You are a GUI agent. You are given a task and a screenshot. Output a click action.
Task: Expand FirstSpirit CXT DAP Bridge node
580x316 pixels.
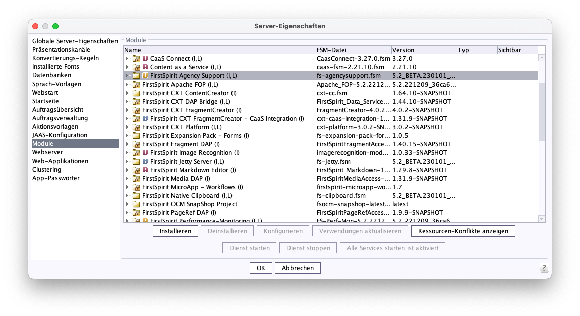pyautogui.click(x=127, y=101)
